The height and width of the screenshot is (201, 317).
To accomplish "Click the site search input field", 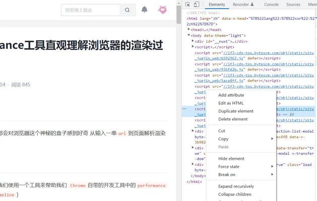I will tap(90, 10).
